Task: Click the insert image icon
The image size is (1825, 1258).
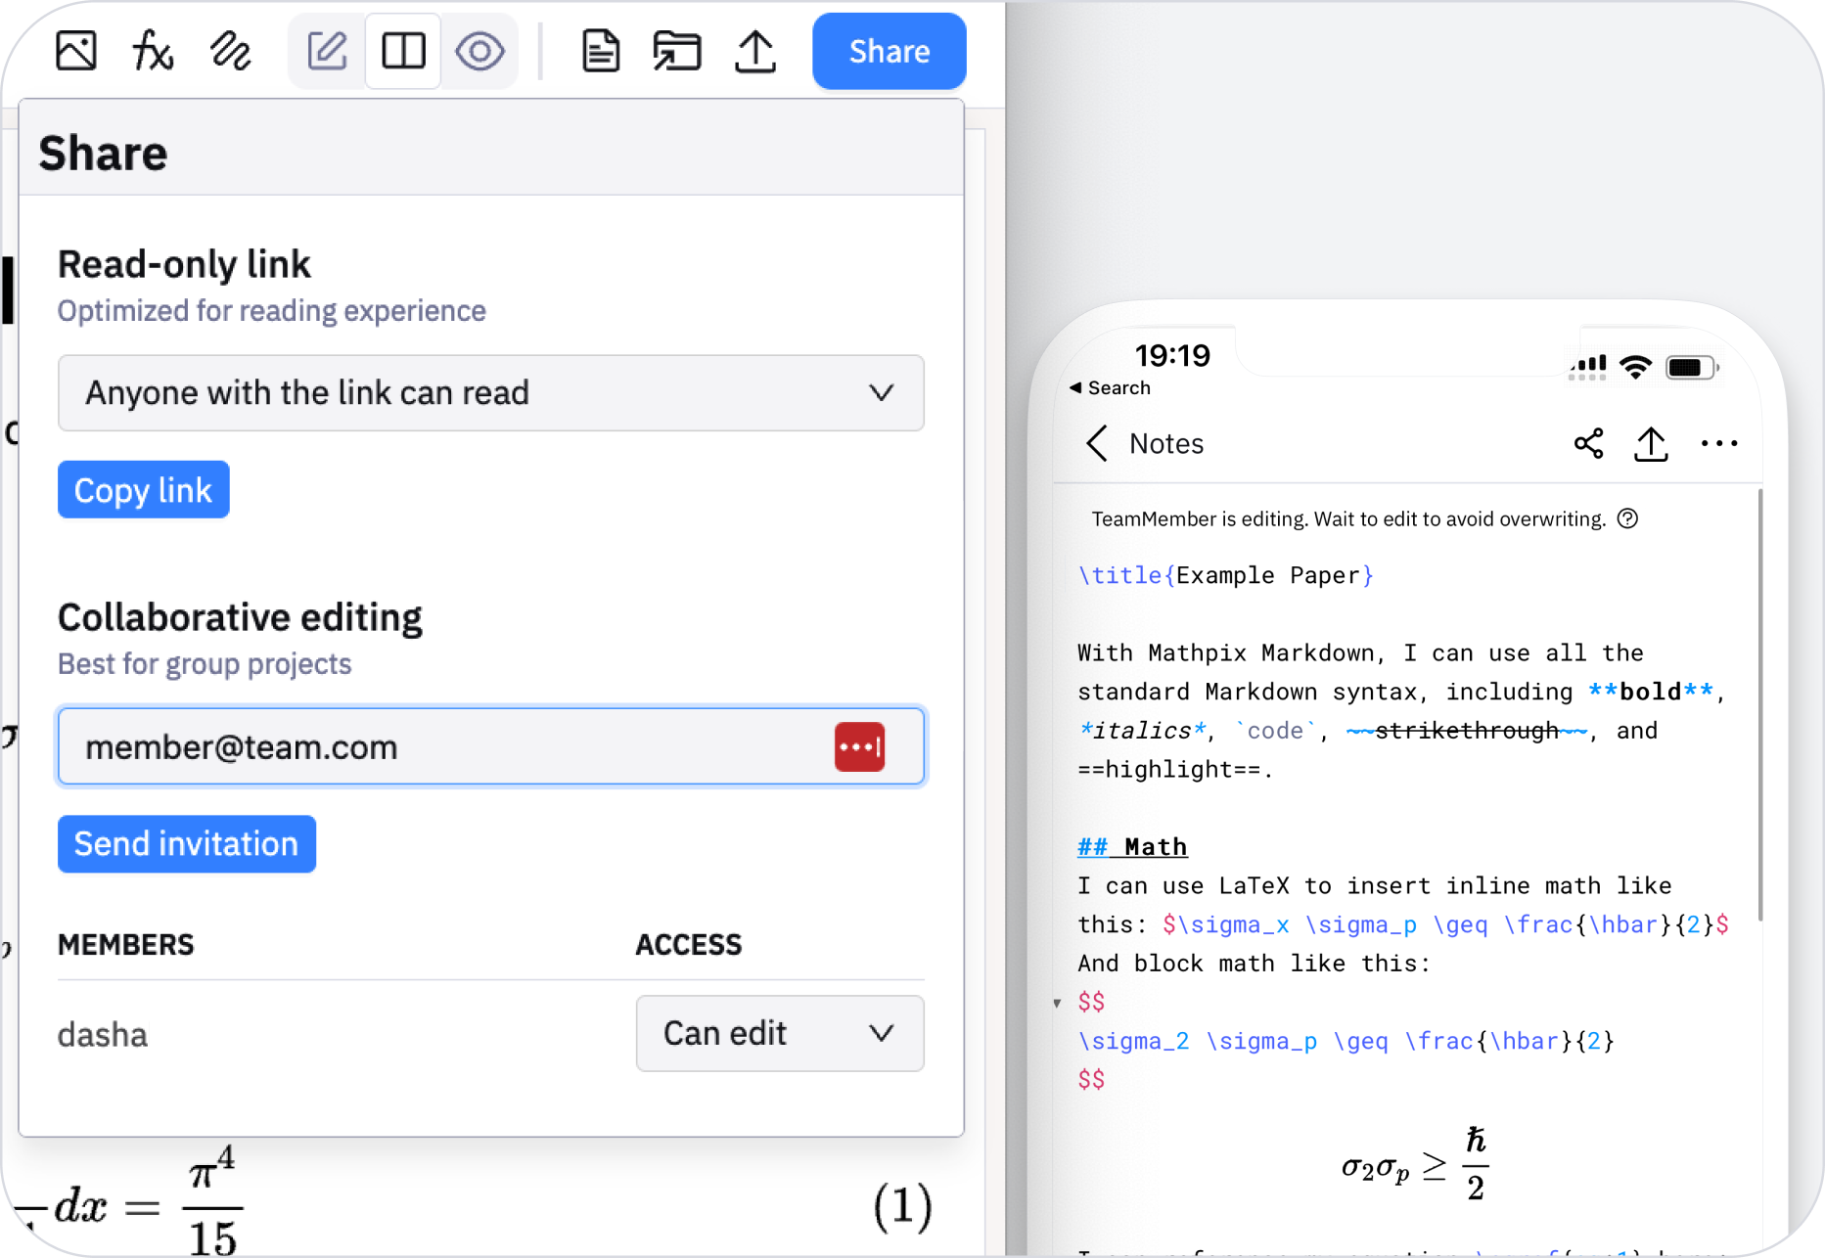Action: pos(75,51)
